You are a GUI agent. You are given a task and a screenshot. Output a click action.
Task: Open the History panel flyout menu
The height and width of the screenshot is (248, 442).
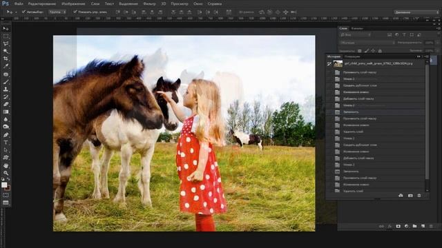pos(427,56)
